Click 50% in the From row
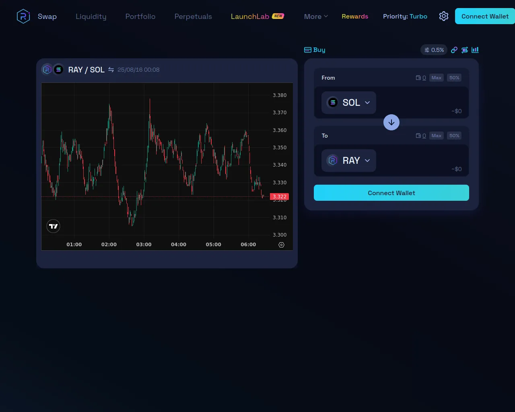Screen dimensions: 515x412 click(x=454, y=78)
